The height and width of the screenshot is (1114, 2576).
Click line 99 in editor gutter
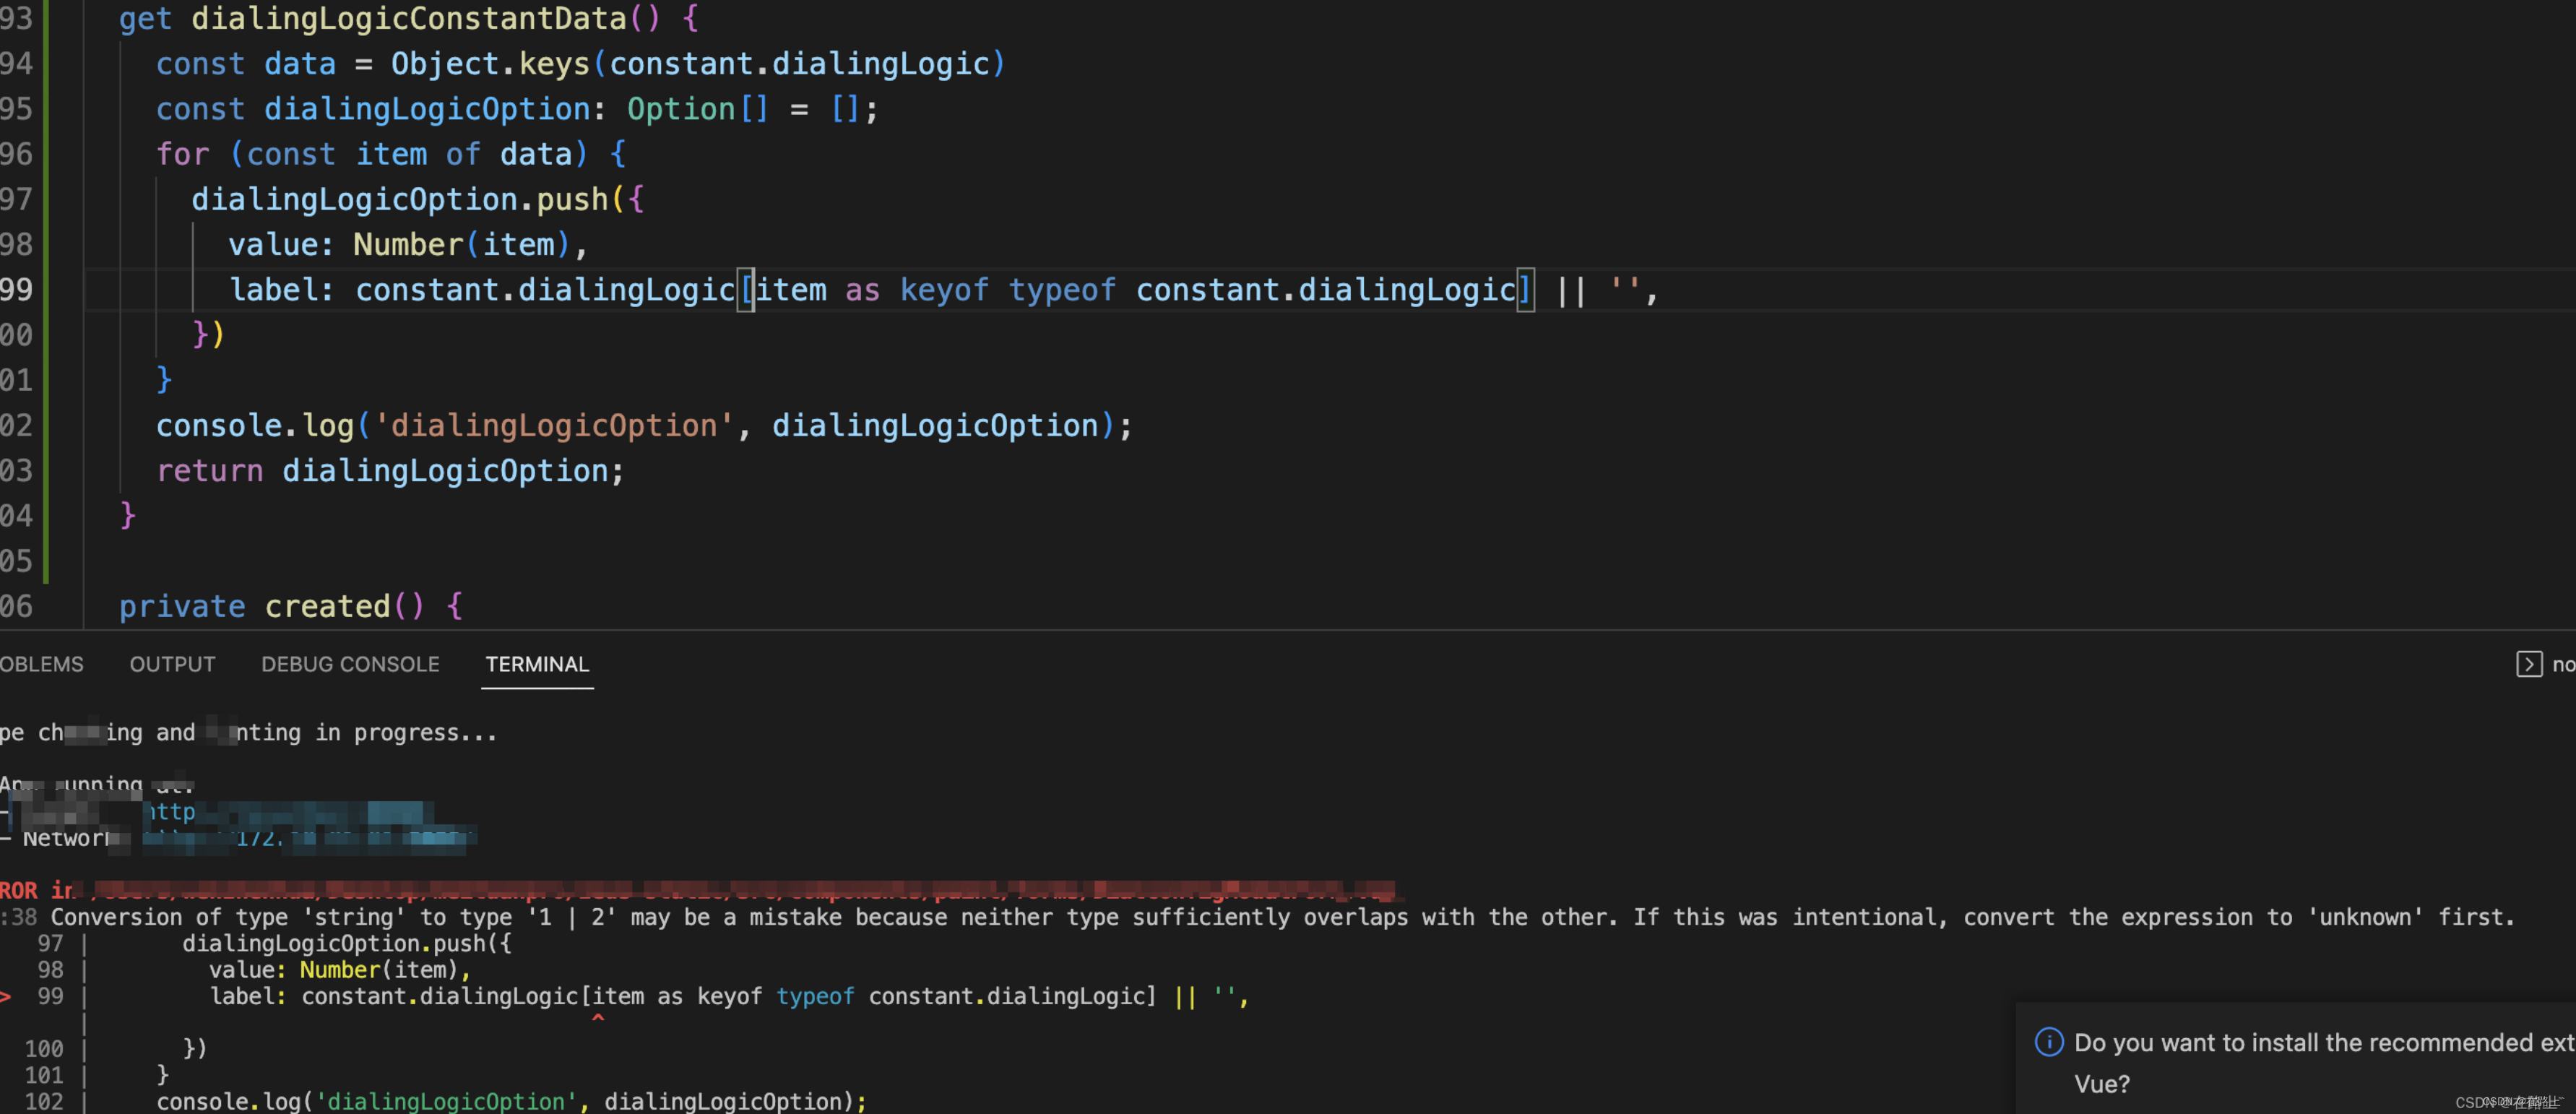(x=17, y=290)
